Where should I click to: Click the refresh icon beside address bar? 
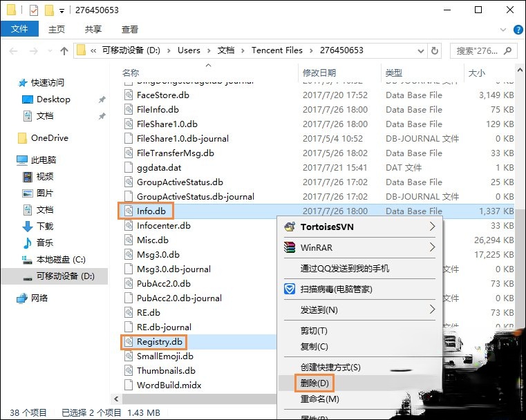435,50
